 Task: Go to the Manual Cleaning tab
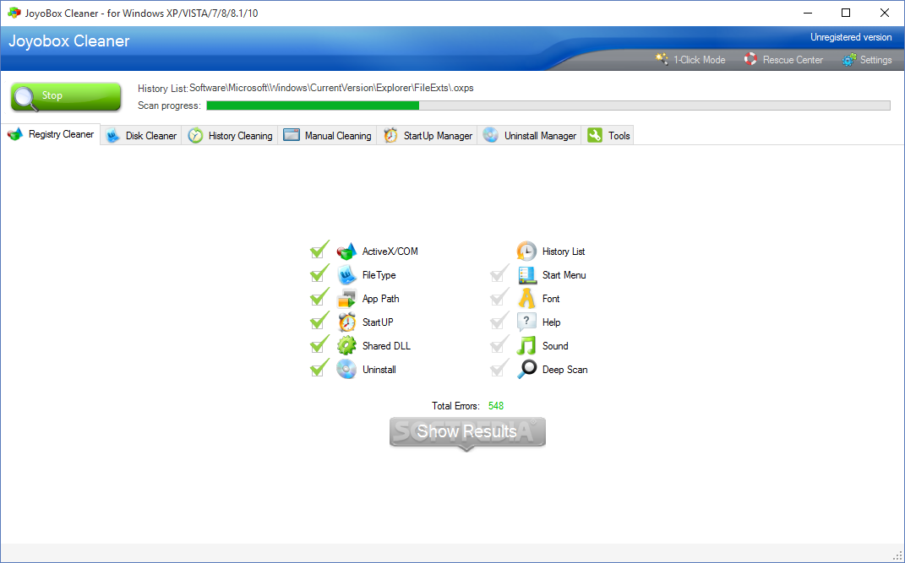[x=327, y=135]
